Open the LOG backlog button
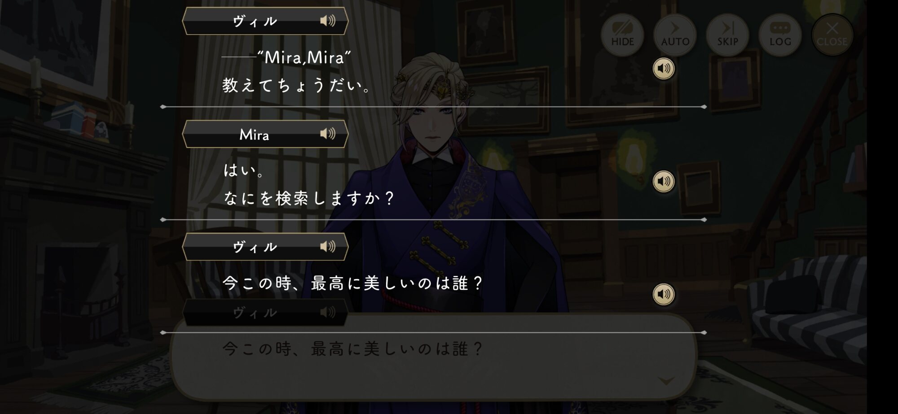This screenshot has height=414, width=898. click(780, 35)
